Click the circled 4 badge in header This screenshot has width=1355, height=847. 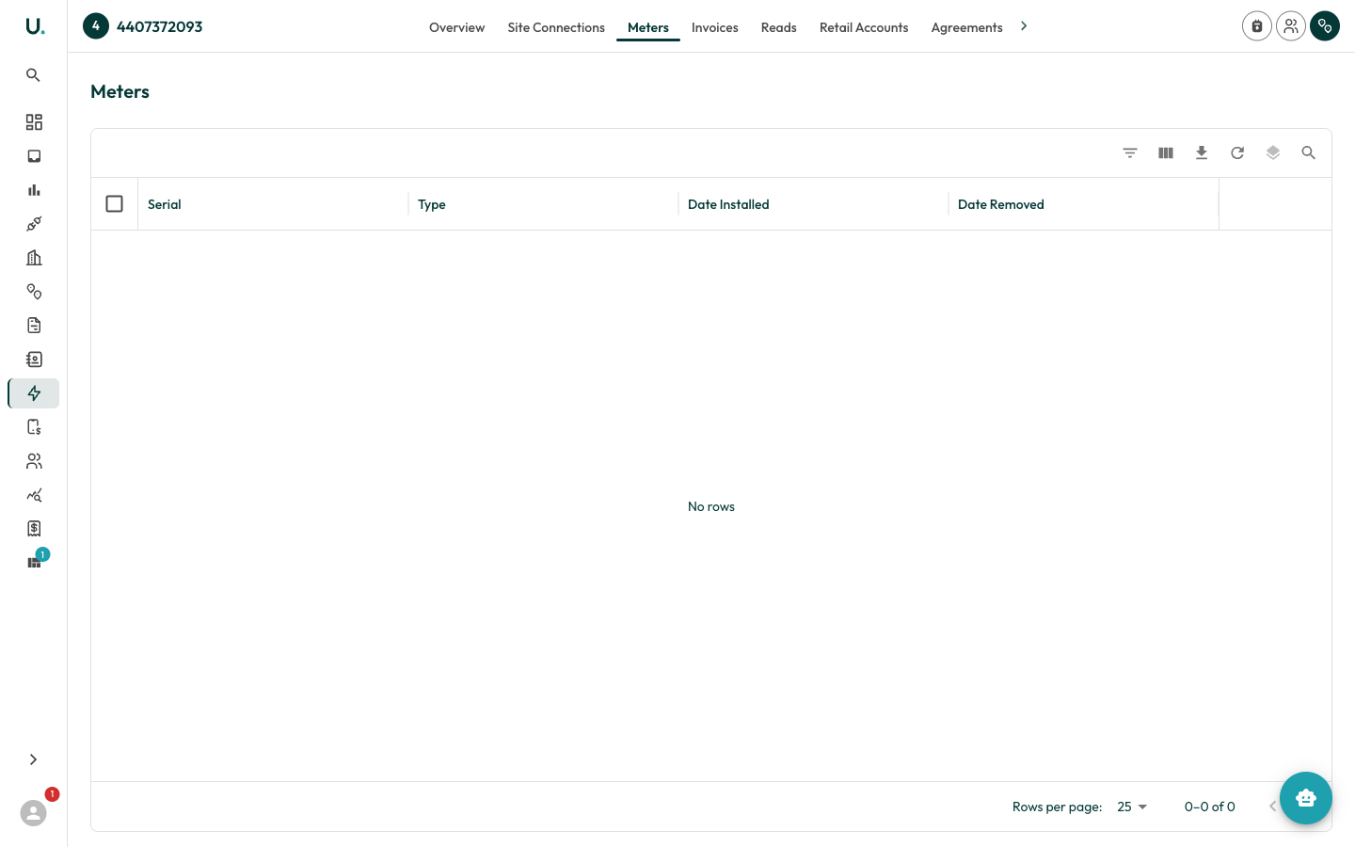[96, 26]
